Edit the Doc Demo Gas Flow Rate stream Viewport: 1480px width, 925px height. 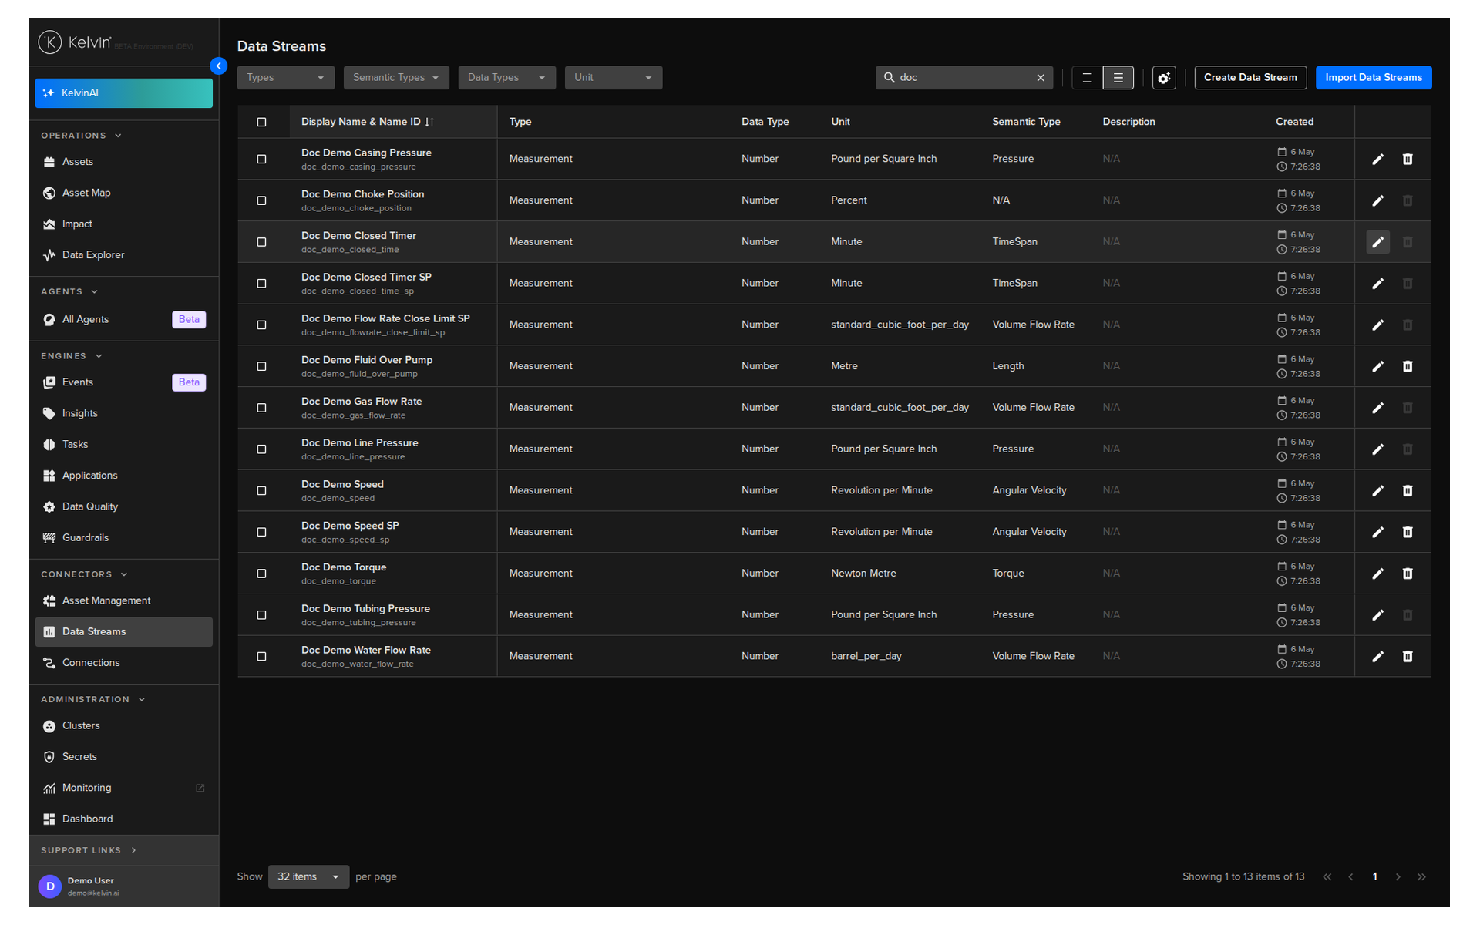pyautogui.click(x=1377, y=408)
